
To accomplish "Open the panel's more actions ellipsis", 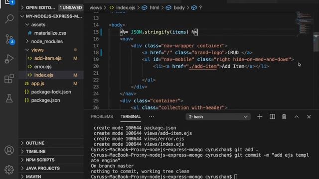I will click(152, 117).
